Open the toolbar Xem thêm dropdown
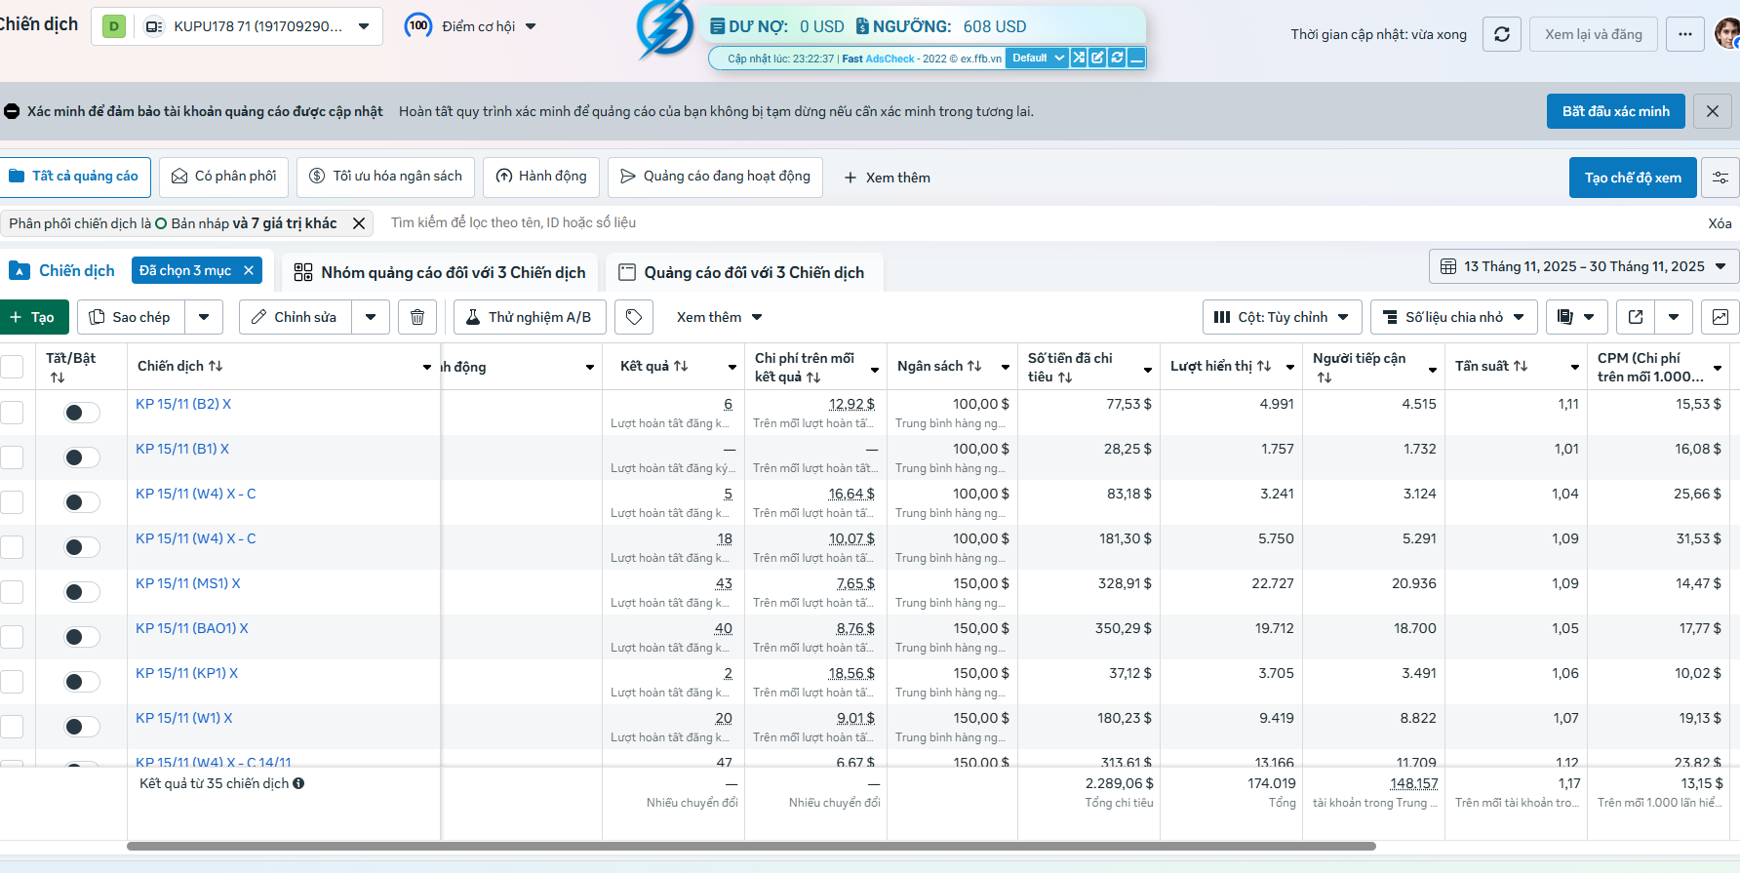 tap(720, 317)
